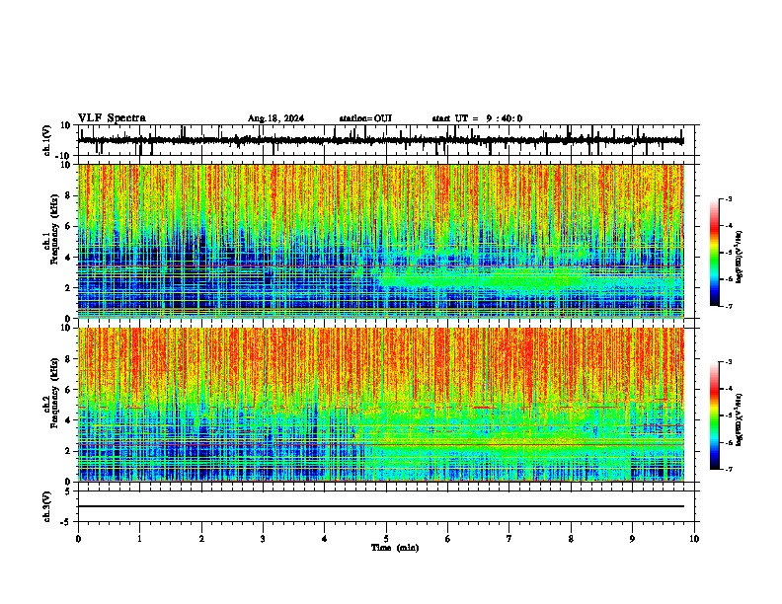Click time axis tick label '3'

coord(263,539)
